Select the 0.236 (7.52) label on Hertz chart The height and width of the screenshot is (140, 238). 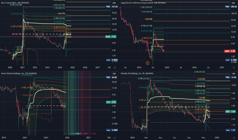28,95
